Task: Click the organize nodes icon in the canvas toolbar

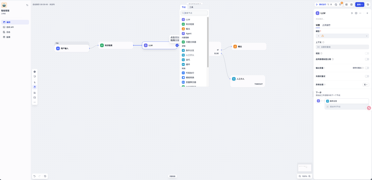Action: 35,93
